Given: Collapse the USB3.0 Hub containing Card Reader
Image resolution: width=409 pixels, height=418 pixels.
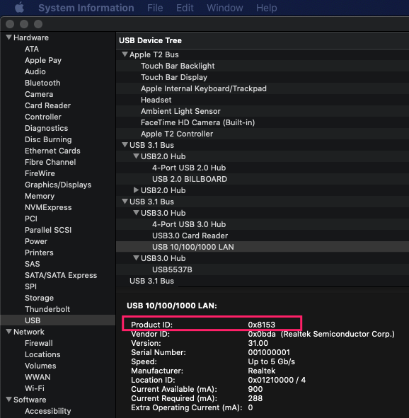Looking at the screenshot, I should [137, 212].
